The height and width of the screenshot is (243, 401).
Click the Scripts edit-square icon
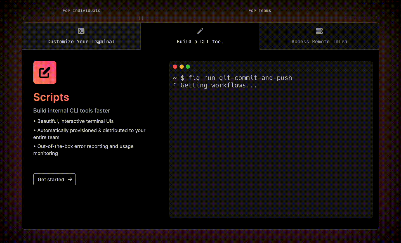coord(45,72)
